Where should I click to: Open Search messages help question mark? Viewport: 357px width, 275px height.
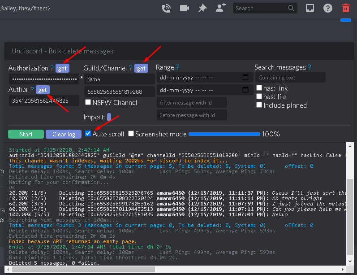[x=310, y=67]
